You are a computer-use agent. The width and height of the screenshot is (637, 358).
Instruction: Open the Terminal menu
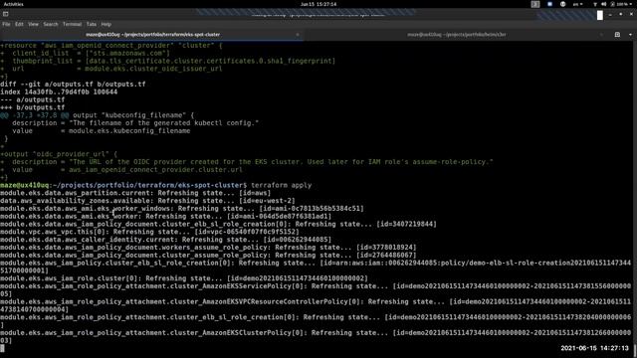click(73, 24)
